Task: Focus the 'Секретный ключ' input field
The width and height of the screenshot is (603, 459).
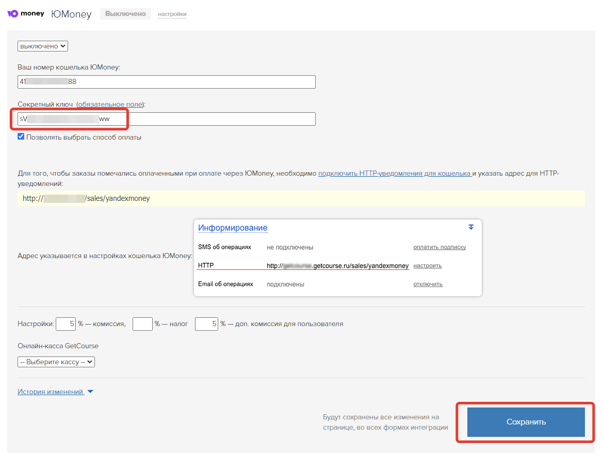Action: pyautogui.click(x=167, y=119)
